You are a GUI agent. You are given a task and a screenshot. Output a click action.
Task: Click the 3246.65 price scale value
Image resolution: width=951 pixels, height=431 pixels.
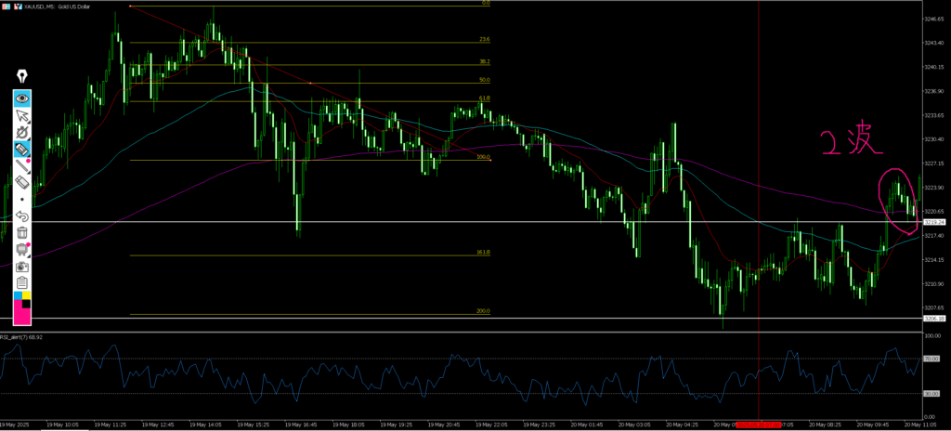click(x=933, y=19)
